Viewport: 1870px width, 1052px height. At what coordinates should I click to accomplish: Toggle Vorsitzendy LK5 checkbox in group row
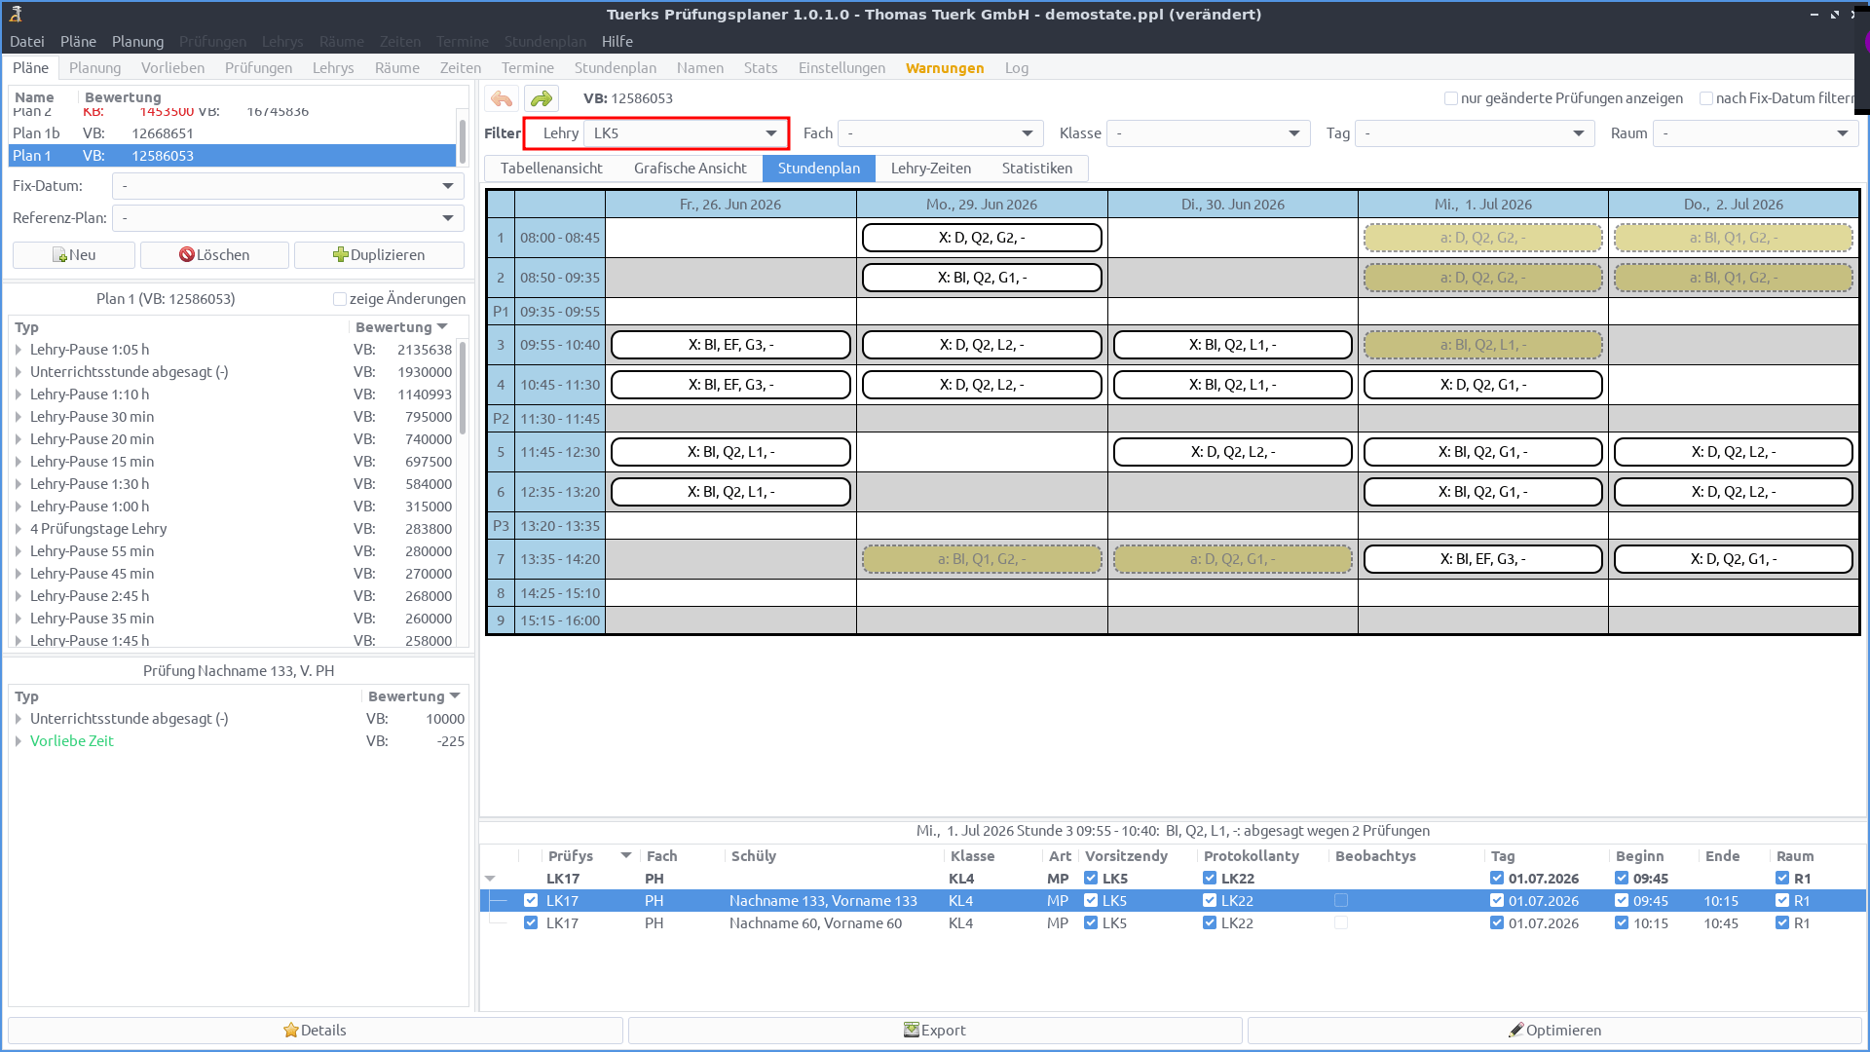click(x=1091, y=879)
